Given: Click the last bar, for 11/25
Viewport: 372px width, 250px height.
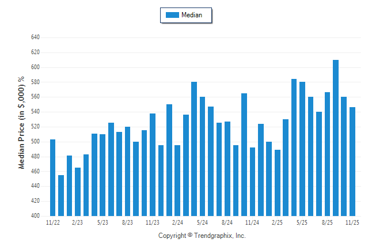Looking at the screenshot, I should [x=352, y=161].
